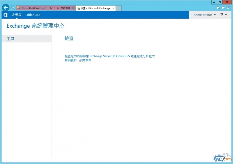Click the Office logo icon
The width and height of the screenshot is (233, 164).
pos(6,15)
